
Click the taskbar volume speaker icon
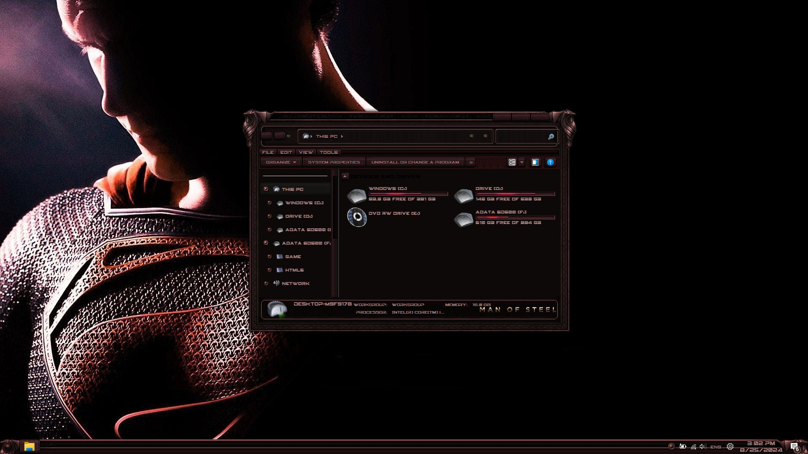[x=702, y=446]
